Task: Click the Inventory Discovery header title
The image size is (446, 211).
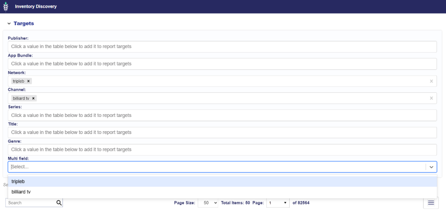Action: (36, 7)
